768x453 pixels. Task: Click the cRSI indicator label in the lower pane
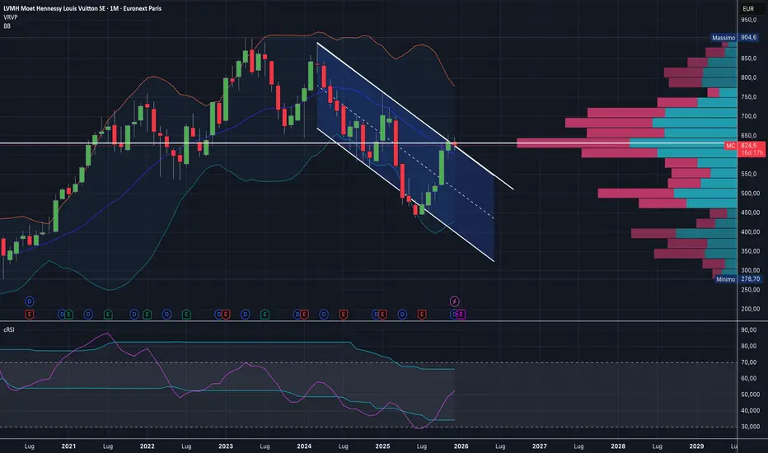tap(9, 329)
